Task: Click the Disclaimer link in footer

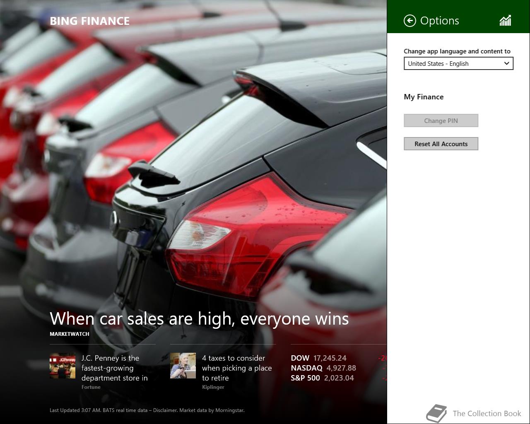Action: click(165, 410)
